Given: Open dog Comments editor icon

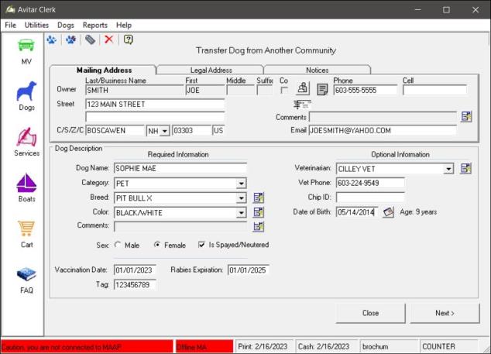Looking at the screenshot, I should tap(259, 226).
